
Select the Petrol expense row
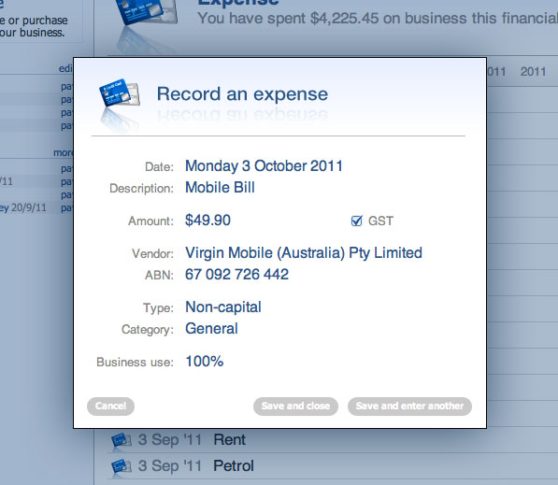tap(332, 465)
